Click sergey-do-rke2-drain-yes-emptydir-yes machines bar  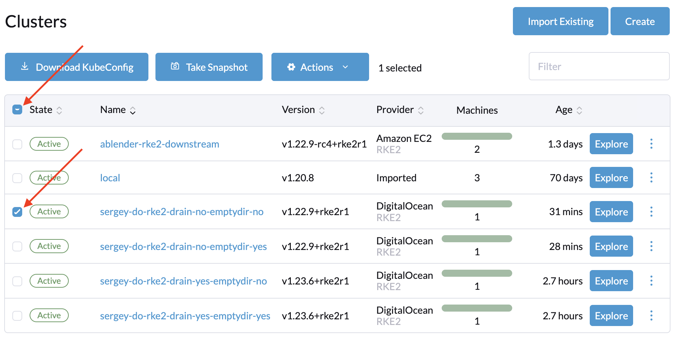[x=477, y=308]
